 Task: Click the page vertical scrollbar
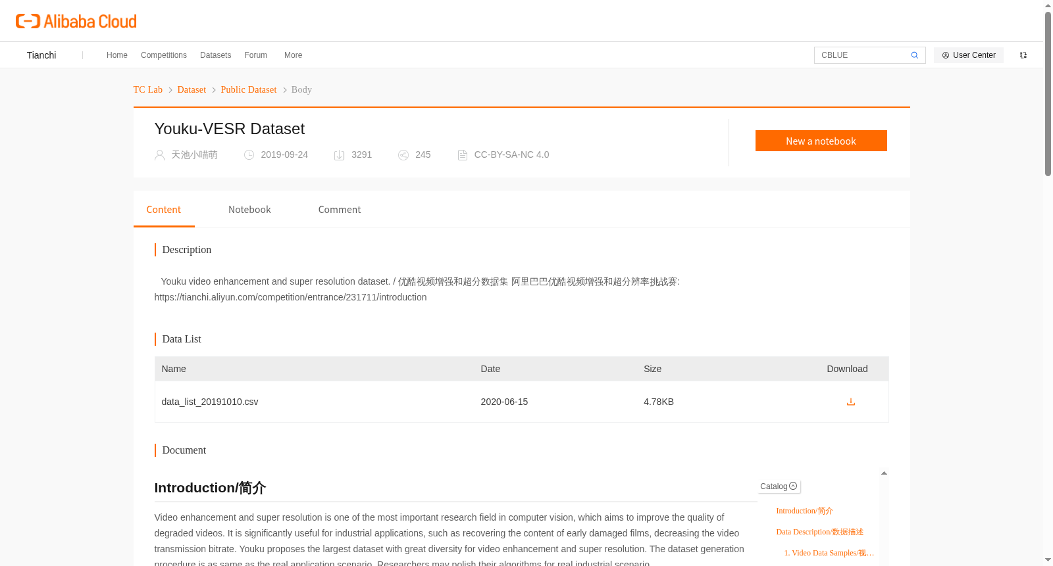coord(1048,94)
